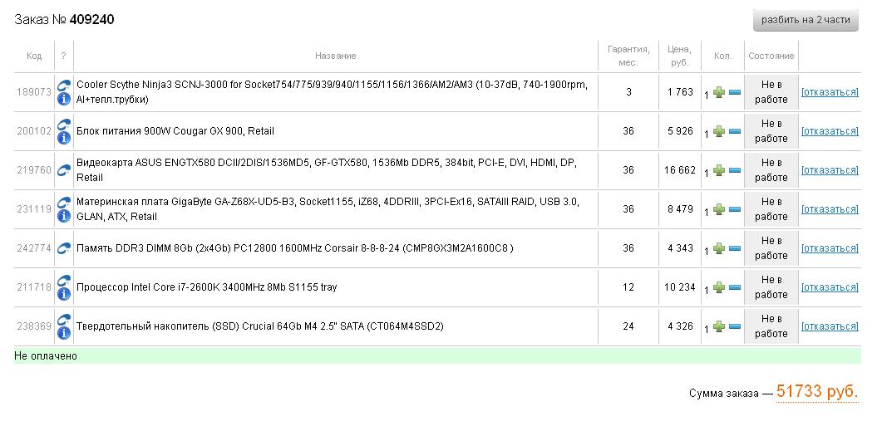Click swirl icon next to Corsair DDR3 memory
882x436 pixels.
tap(64, 247)
